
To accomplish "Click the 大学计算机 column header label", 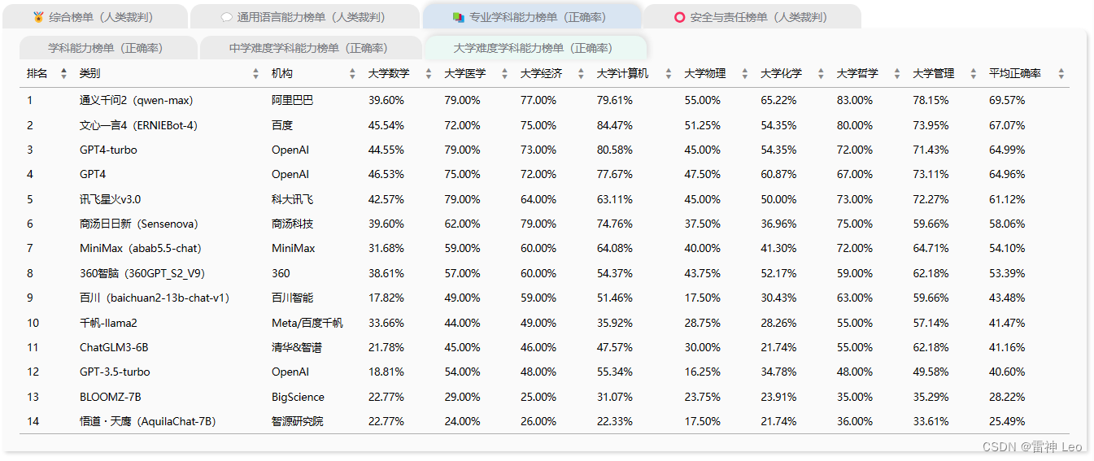I will (x=622, y=74).
